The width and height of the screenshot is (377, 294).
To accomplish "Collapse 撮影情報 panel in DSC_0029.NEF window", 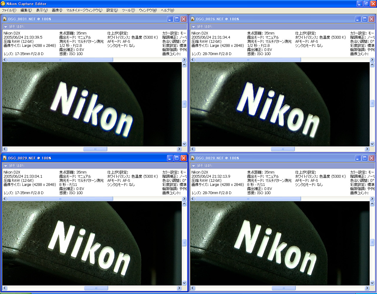I will point(5,166).
